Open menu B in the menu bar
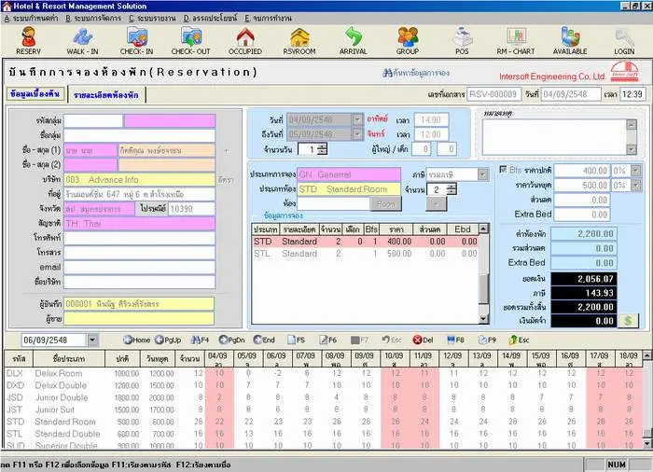This screenshot has height=472, width=653. (x=93, y=19)
